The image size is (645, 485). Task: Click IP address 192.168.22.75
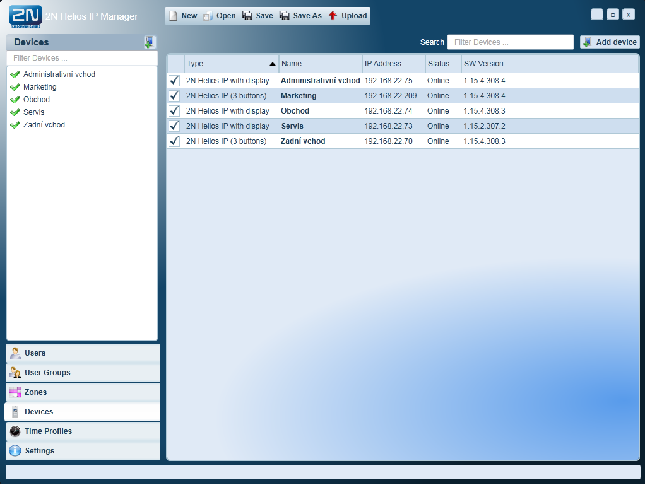pos(388,81)
